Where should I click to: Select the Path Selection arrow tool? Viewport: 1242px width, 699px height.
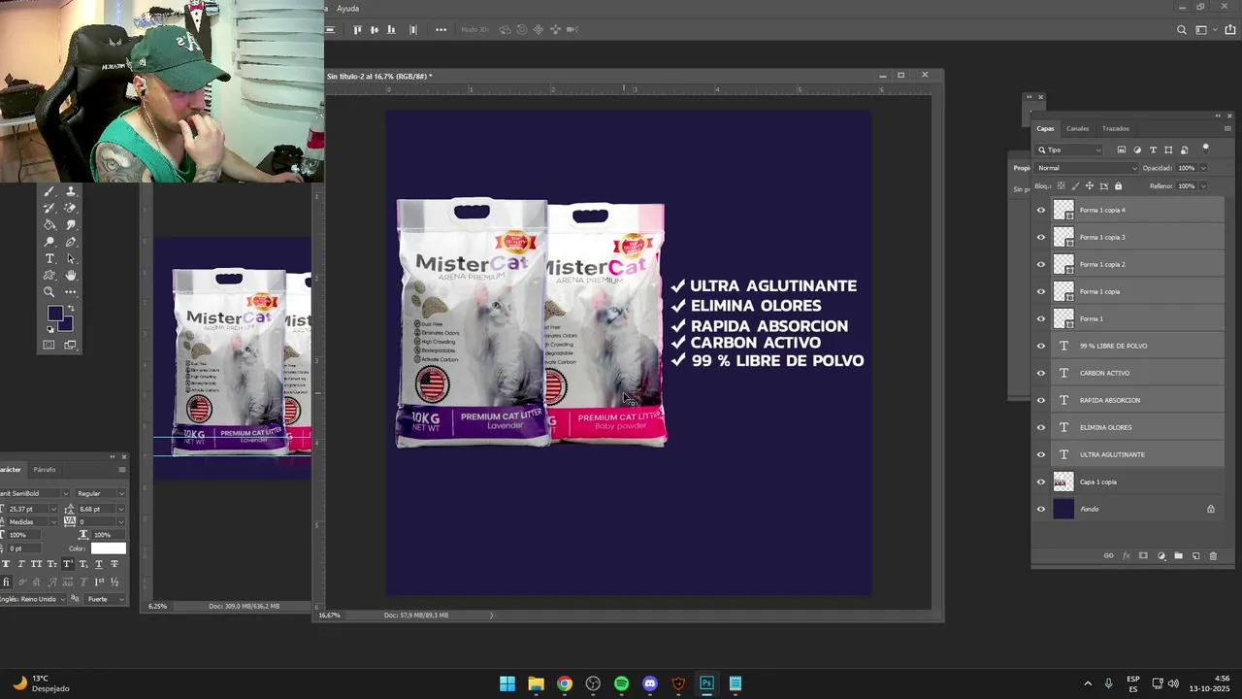tap(71, 258)
